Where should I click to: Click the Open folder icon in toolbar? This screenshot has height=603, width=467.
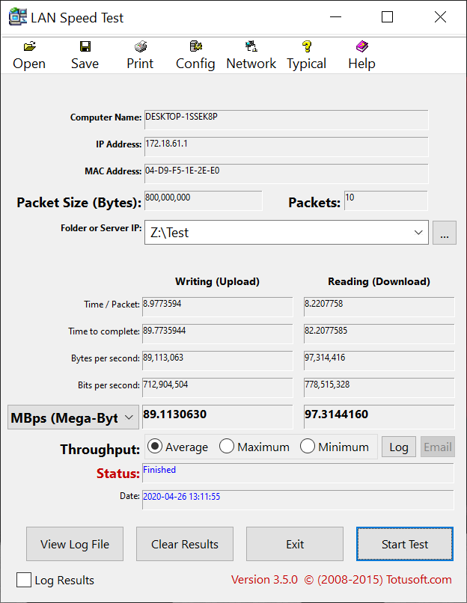30,46
